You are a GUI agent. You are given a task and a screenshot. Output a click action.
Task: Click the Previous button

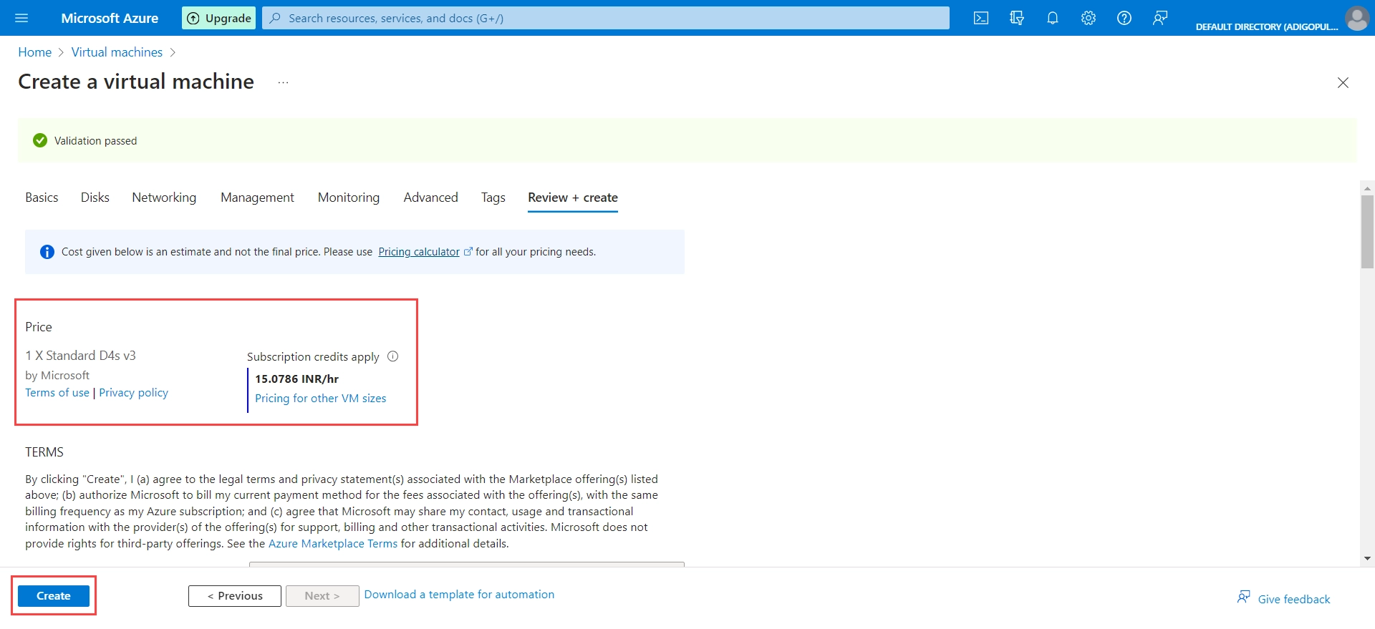(x=235, y=596)
